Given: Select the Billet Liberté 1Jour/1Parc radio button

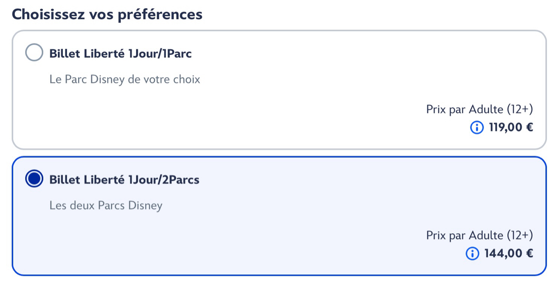Looking at the screenshot, I should pos(34,53).
